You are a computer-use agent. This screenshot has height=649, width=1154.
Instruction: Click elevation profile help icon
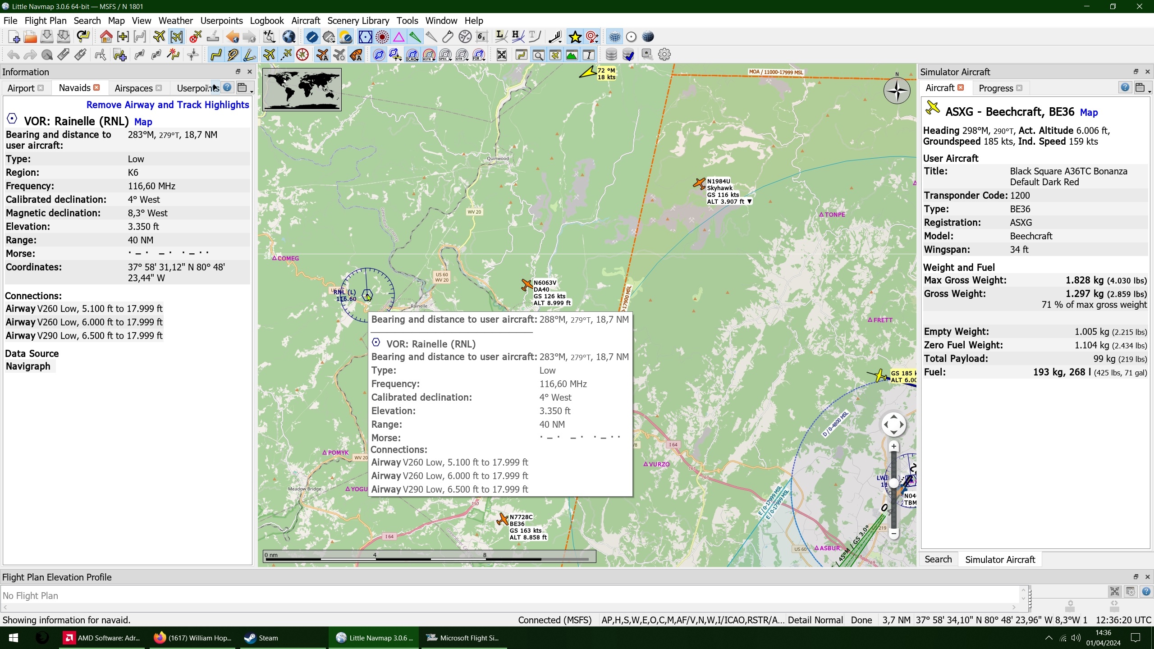(x=1146, y=592)
